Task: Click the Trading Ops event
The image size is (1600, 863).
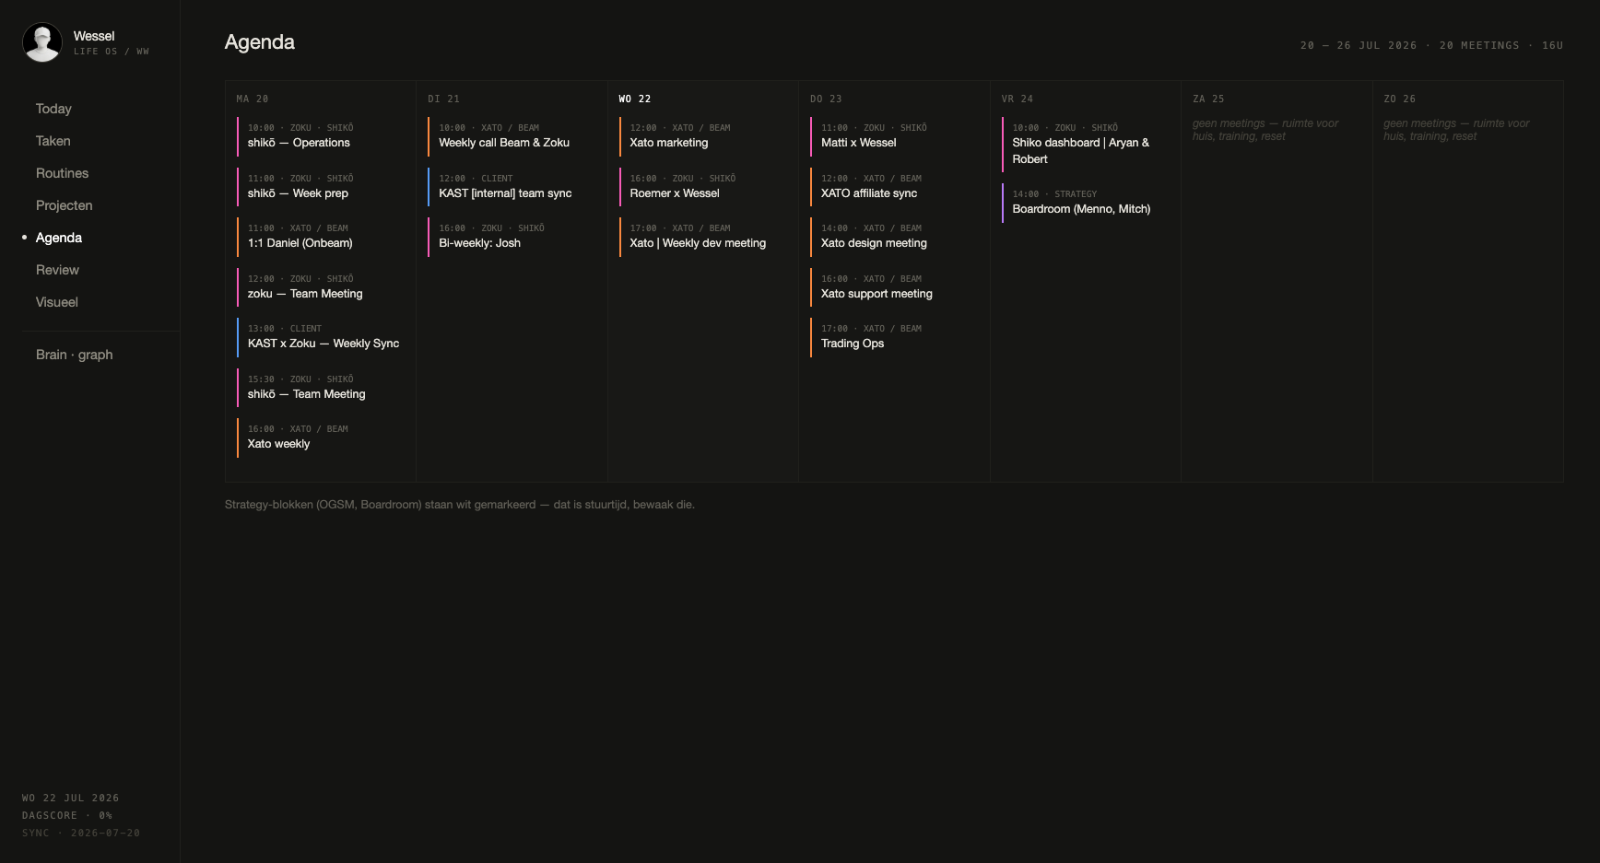Action: [x=894, y=336]
